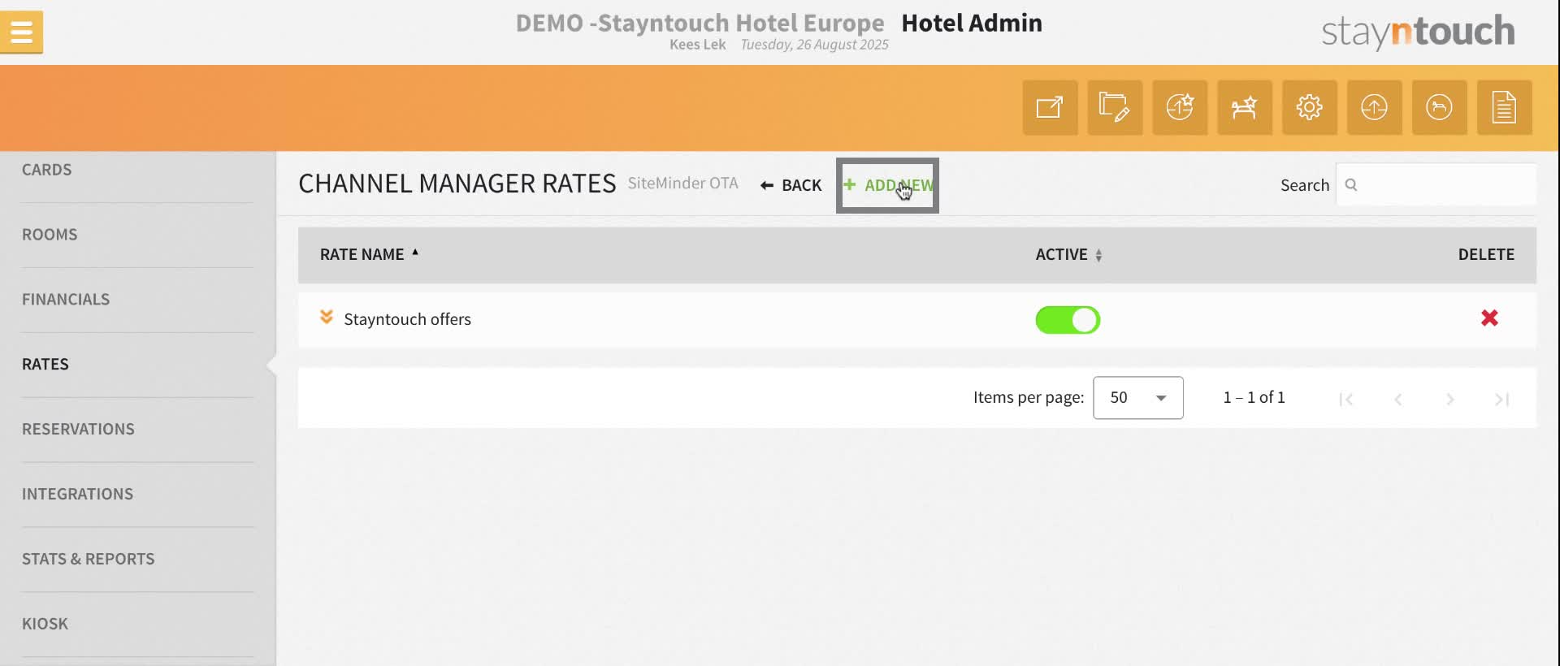Go to last page of results

coord(1502,399)
